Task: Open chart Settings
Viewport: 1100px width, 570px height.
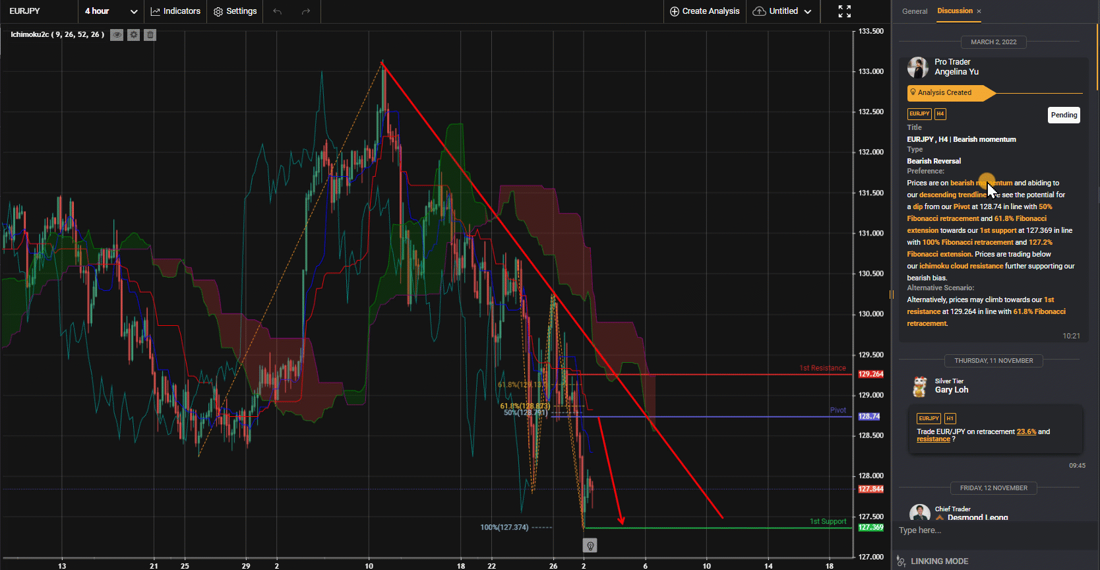Action: [235, 11]
